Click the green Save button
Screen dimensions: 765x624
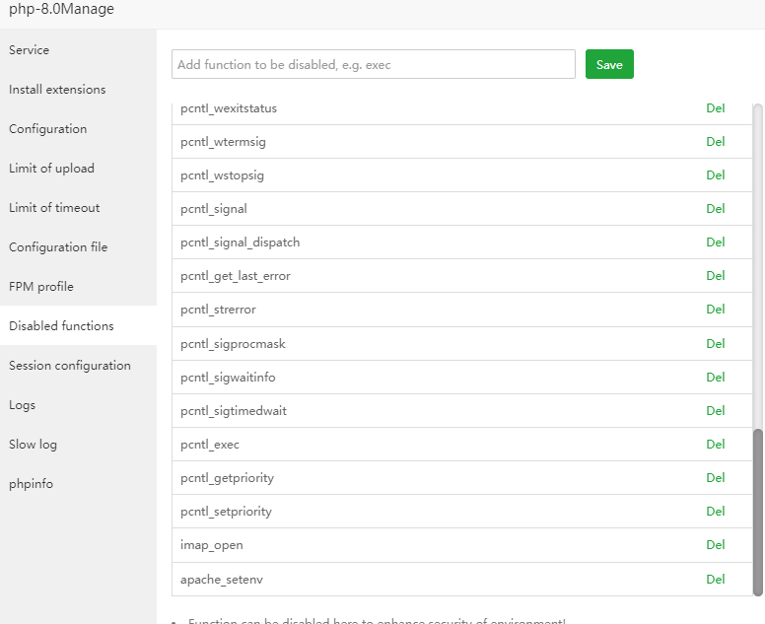click(x=609, y=64)
